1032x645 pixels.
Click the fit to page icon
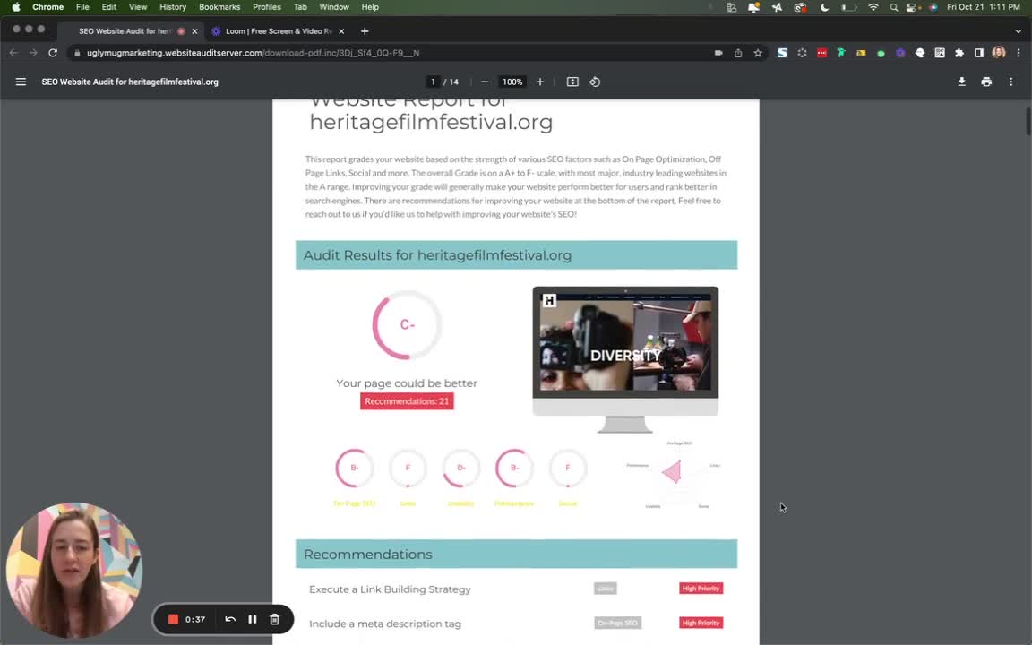tap(572, 82)
